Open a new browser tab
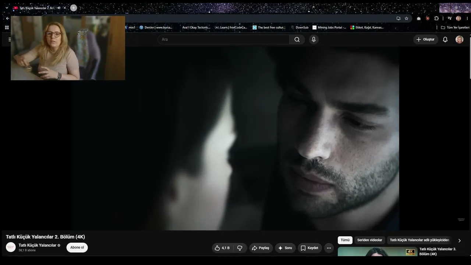 [74, 8]
